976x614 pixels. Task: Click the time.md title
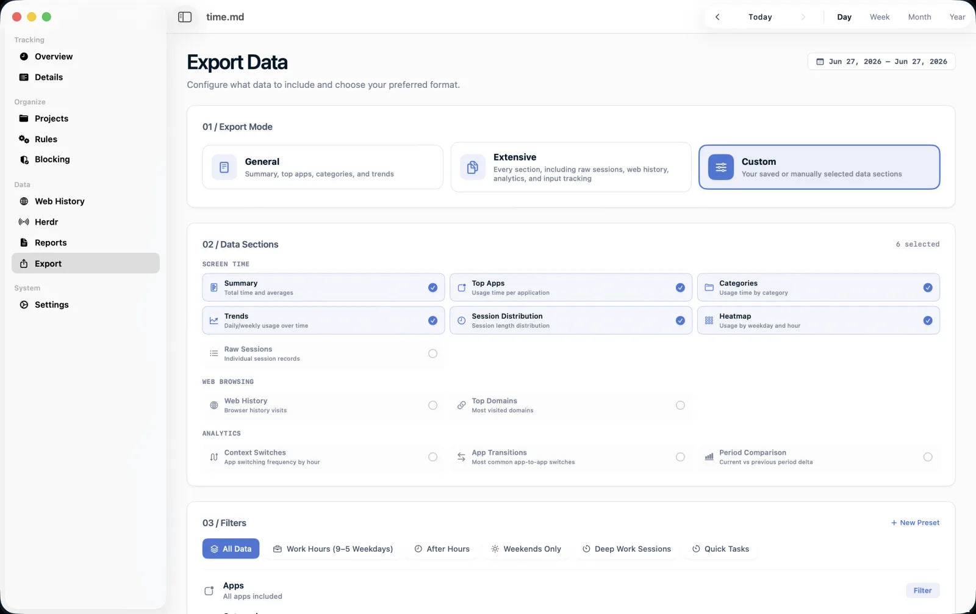[225, 17]
